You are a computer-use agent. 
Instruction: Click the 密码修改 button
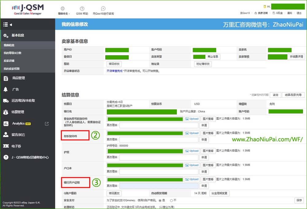coord(114,64)
